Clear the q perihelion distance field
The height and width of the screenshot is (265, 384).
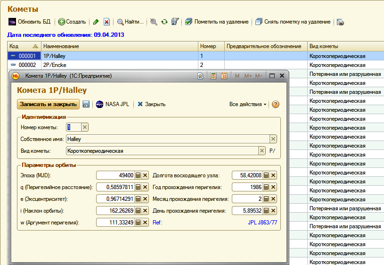145,187
